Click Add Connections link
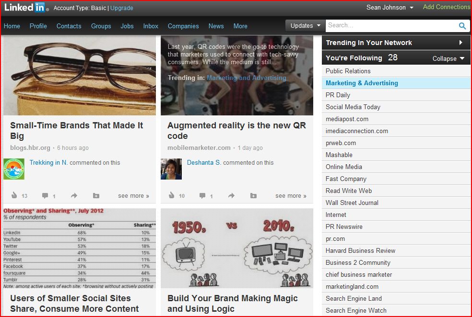Screen dimensions: 472x317 point(447,7)
